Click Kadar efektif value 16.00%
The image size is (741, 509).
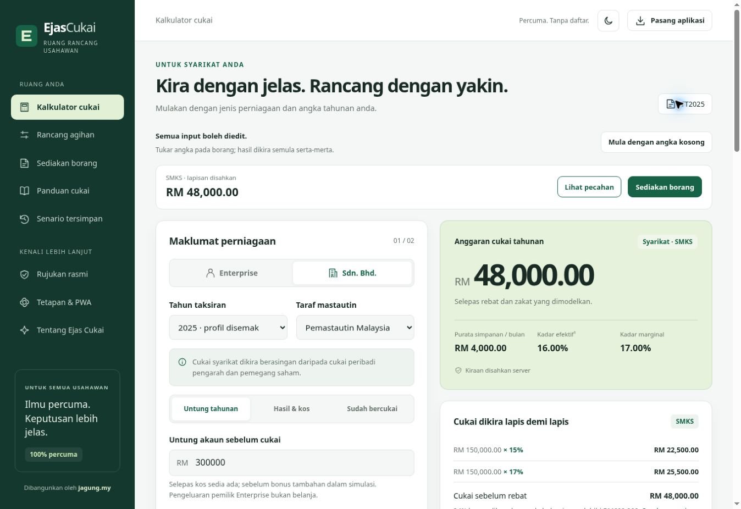click(552, 348)
